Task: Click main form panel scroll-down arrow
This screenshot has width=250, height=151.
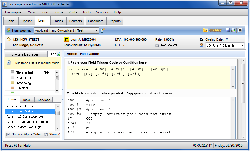Action: [243, 137]
